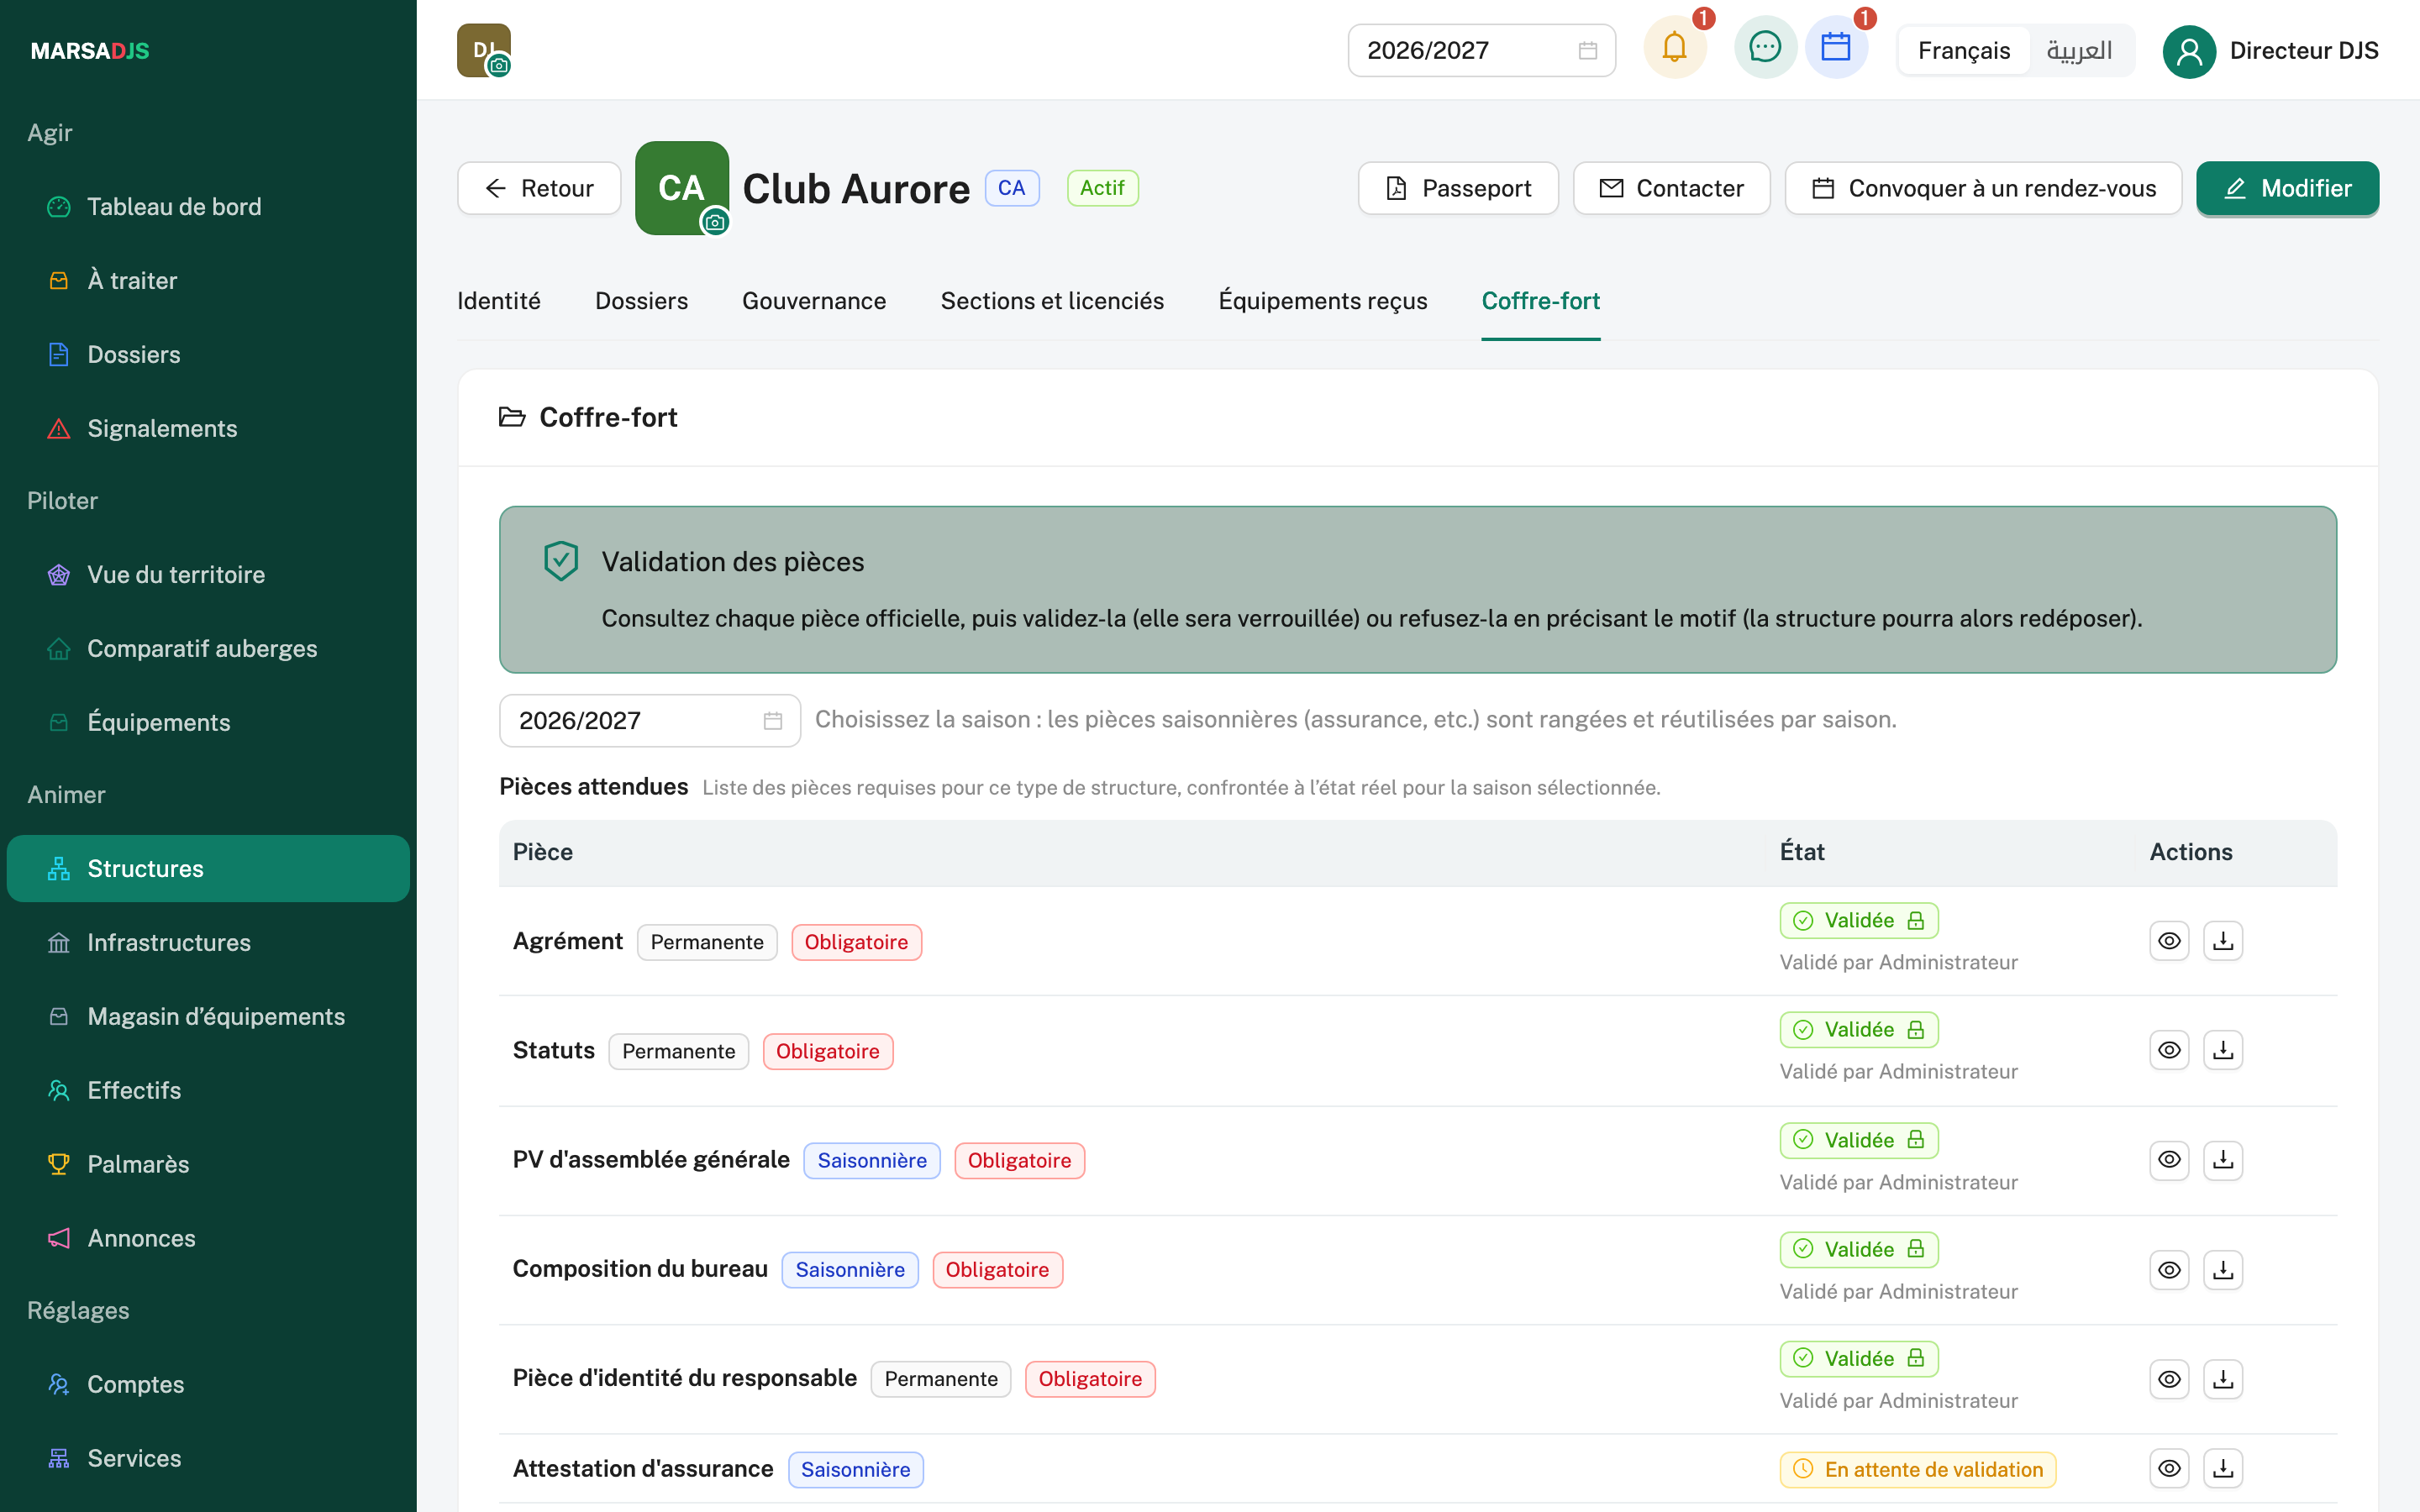The image size is (2420, 1512).
Task: Open the Passeport button
Action: tap(1458, 188)
